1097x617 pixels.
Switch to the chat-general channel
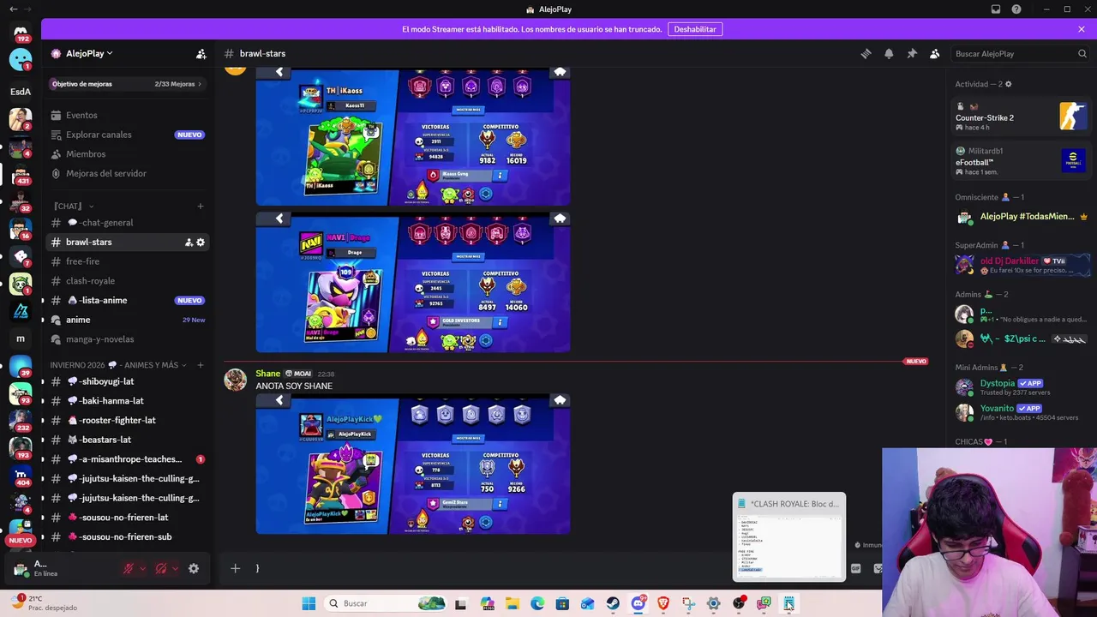[127, 223]
